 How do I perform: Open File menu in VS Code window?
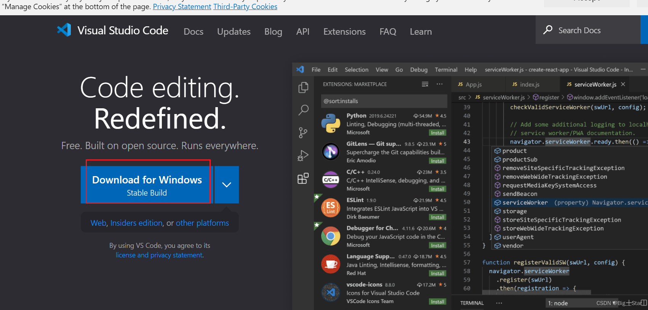click(316, 70)
